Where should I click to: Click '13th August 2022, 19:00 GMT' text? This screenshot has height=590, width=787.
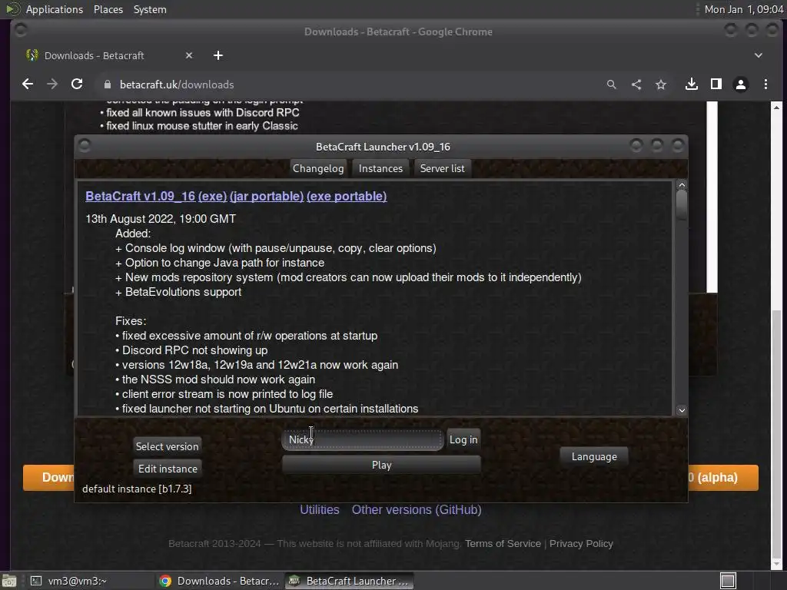click(x=161, y=219)
